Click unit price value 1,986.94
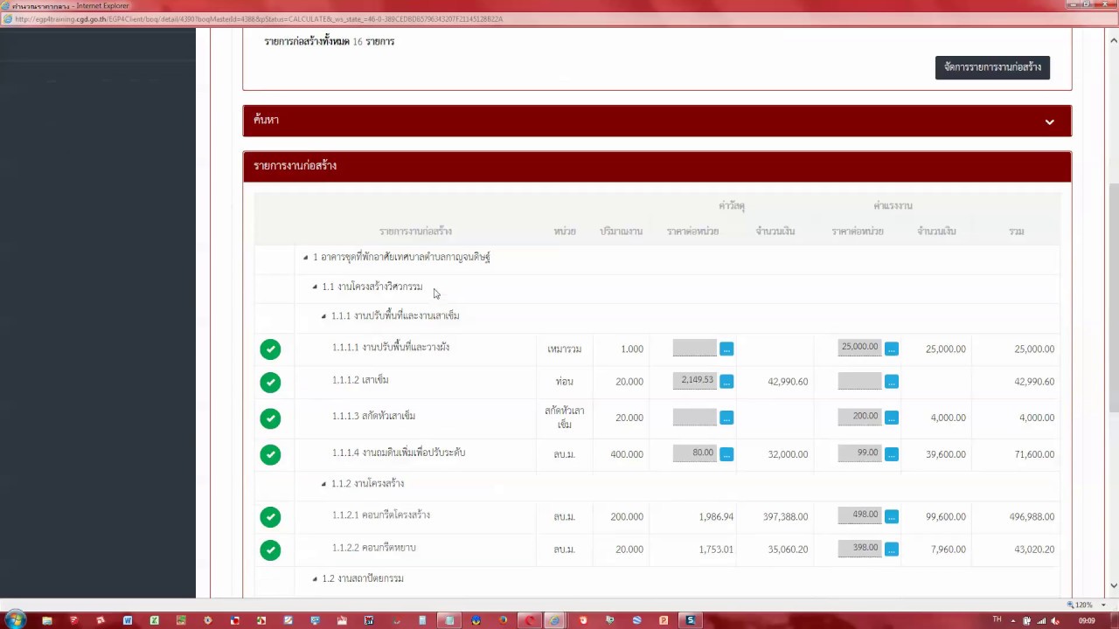Image resolution: width=1119 pixels, height=629 pixels. [x=716, y=517]
